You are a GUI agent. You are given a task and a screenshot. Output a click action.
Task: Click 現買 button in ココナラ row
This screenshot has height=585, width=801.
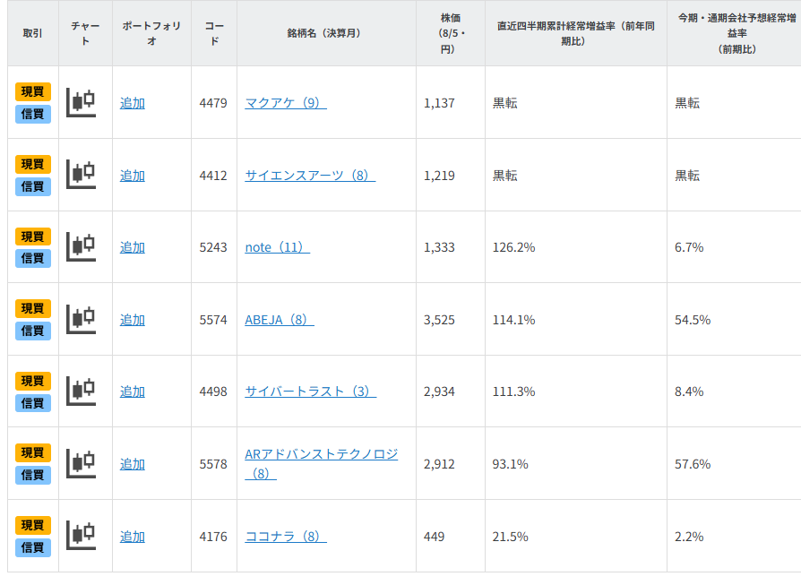32,525
